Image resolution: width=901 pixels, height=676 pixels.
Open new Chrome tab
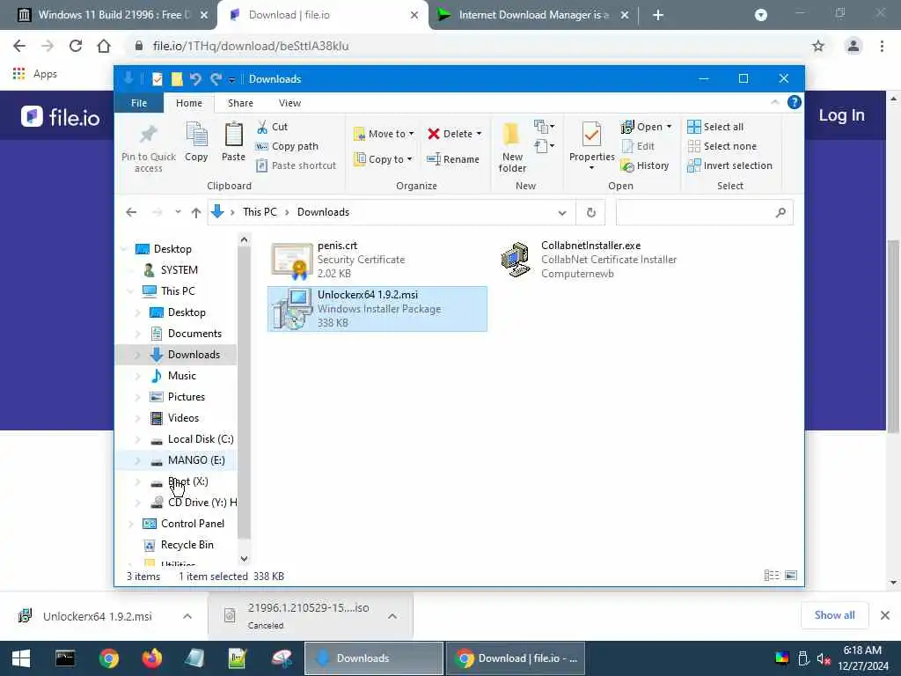658,15
